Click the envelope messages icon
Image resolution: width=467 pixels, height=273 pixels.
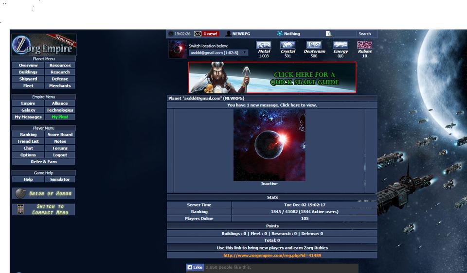(x=198, y=34)
